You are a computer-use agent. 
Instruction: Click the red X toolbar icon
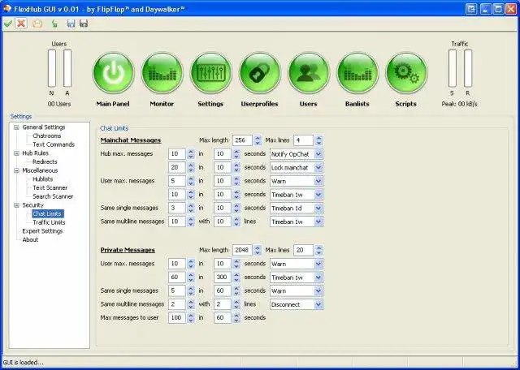(x=21, y=24)
